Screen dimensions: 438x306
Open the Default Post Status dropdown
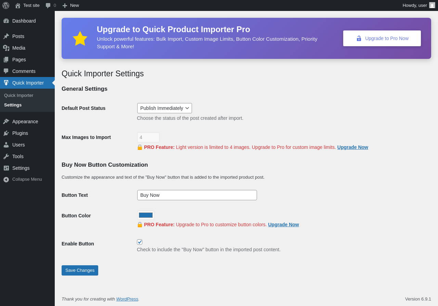coord(165,108)
